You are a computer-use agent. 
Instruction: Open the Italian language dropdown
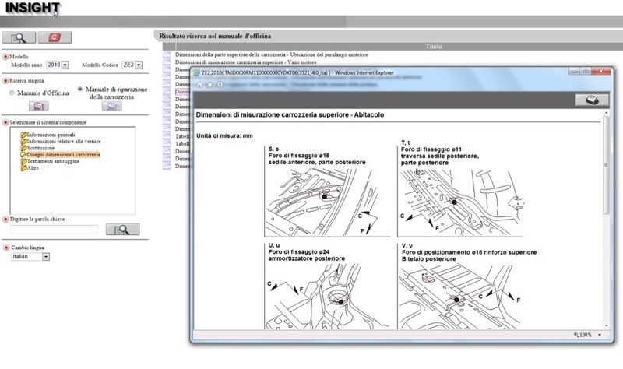pyautogui.click(x=46, y=257)
